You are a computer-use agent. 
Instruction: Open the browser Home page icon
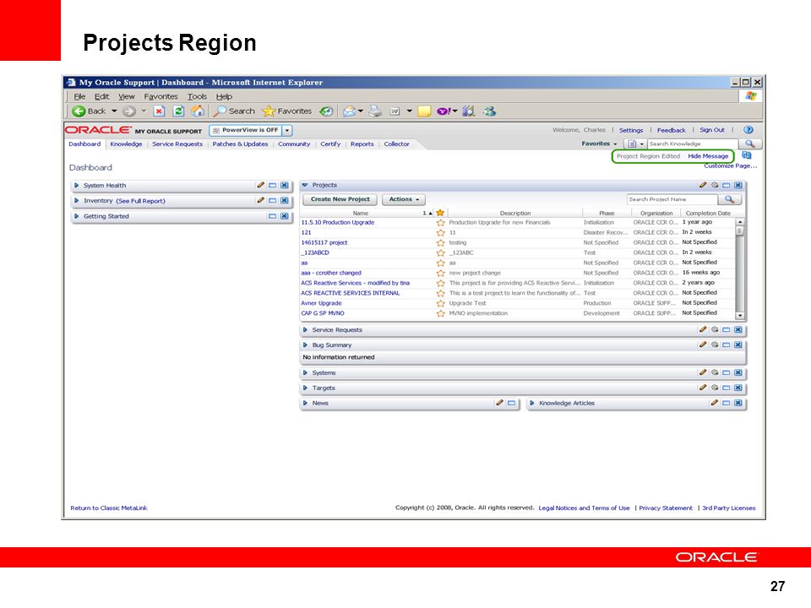tap(198, 111)
